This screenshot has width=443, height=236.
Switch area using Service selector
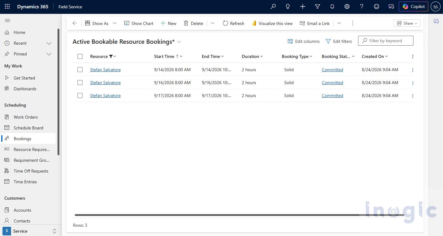[30, 231]
